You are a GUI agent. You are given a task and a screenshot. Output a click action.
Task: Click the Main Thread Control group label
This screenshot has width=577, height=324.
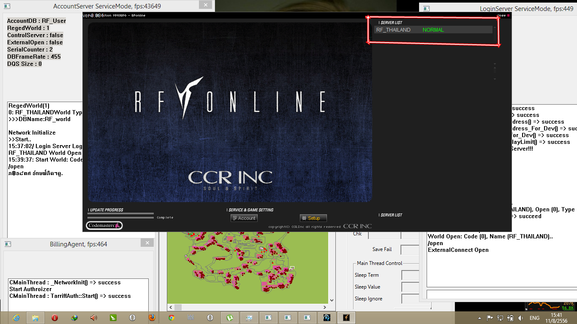(x=380, y=263)
